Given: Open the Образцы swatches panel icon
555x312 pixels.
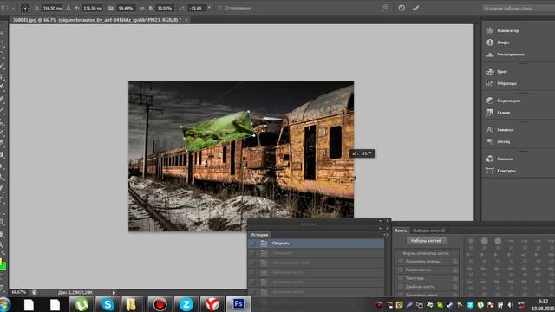Looking at the screenshot, I should (x=490, y=83).
